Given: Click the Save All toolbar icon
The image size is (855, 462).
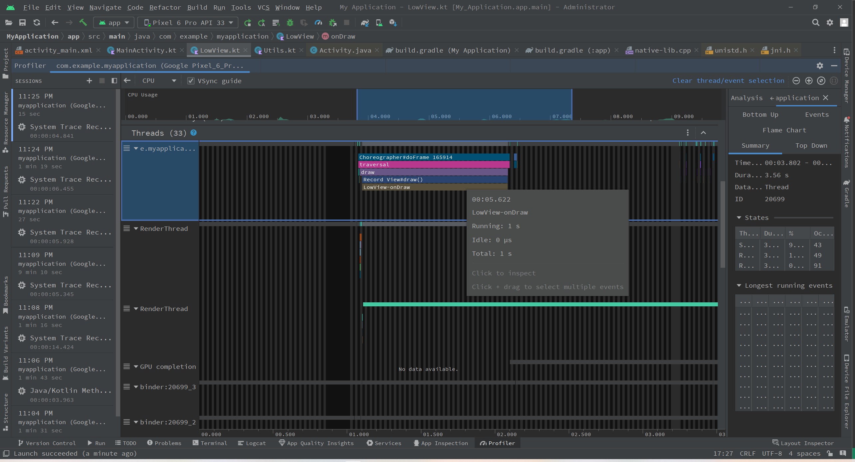Looking at the screenshot, I should (x=22, y=23).
